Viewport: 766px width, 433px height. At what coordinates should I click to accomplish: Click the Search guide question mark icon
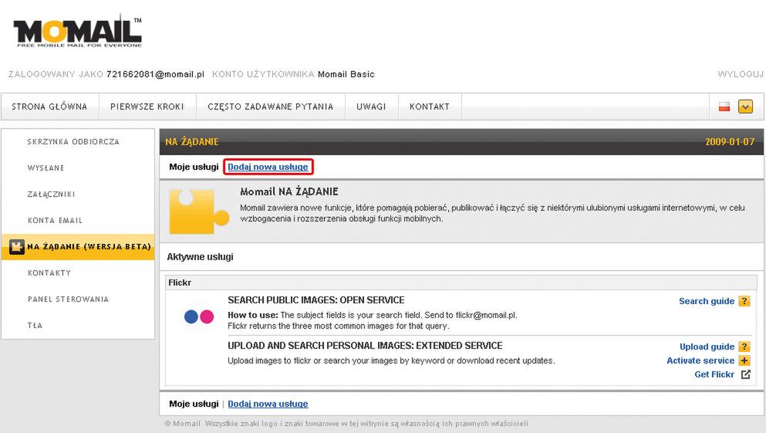[744, 301]
